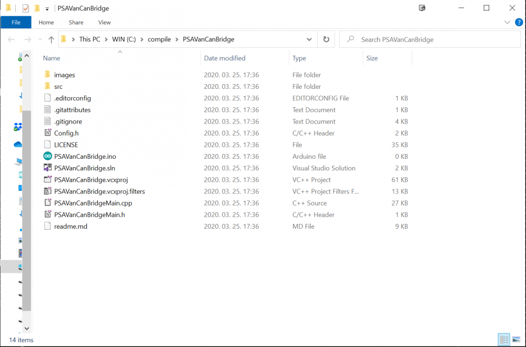Open This PC in the navigation pane

[19, 162]
